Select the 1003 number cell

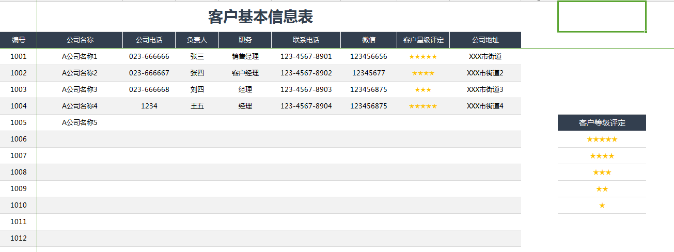coord(19,90)
